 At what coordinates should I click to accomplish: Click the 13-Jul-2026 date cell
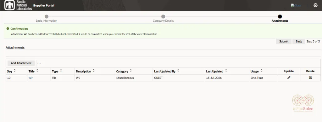(x=227, y=78)
